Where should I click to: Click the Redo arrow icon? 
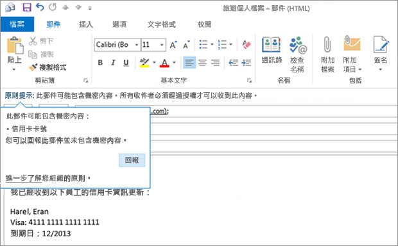click(x=53, y=7)
